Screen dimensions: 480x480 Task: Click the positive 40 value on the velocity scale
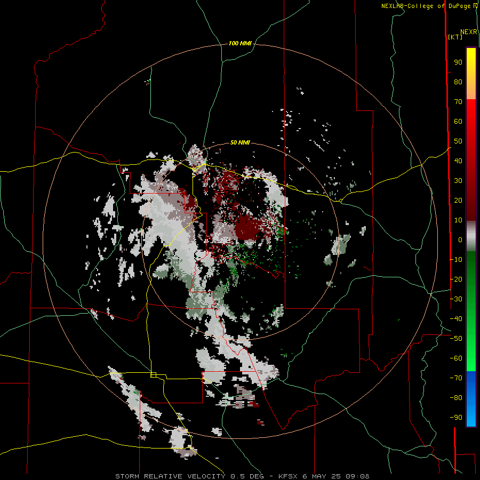(458, 161)
